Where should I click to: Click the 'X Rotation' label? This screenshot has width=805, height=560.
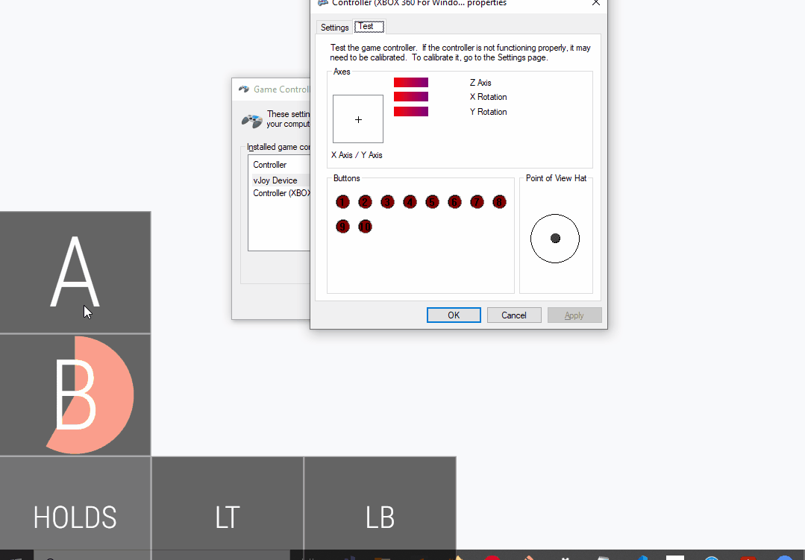point(488,97)
